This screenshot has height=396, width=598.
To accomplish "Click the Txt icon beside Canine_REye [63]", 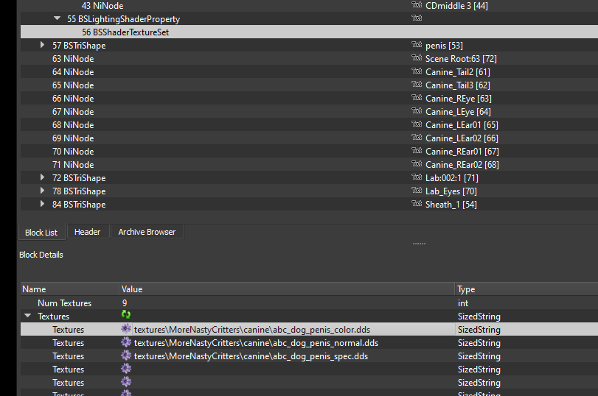I will coord(417,97).
